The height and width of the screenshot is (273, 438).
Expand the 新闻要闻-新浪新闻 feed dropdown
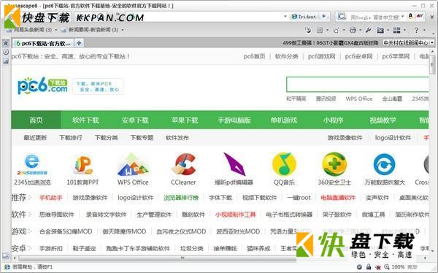(123, 30)
